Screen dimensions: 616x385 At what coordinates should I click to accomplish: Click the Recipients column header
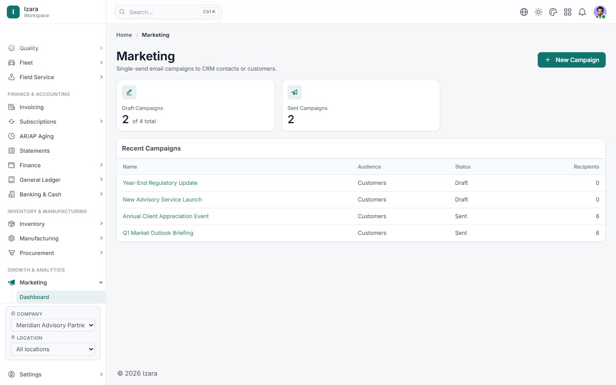586,167
